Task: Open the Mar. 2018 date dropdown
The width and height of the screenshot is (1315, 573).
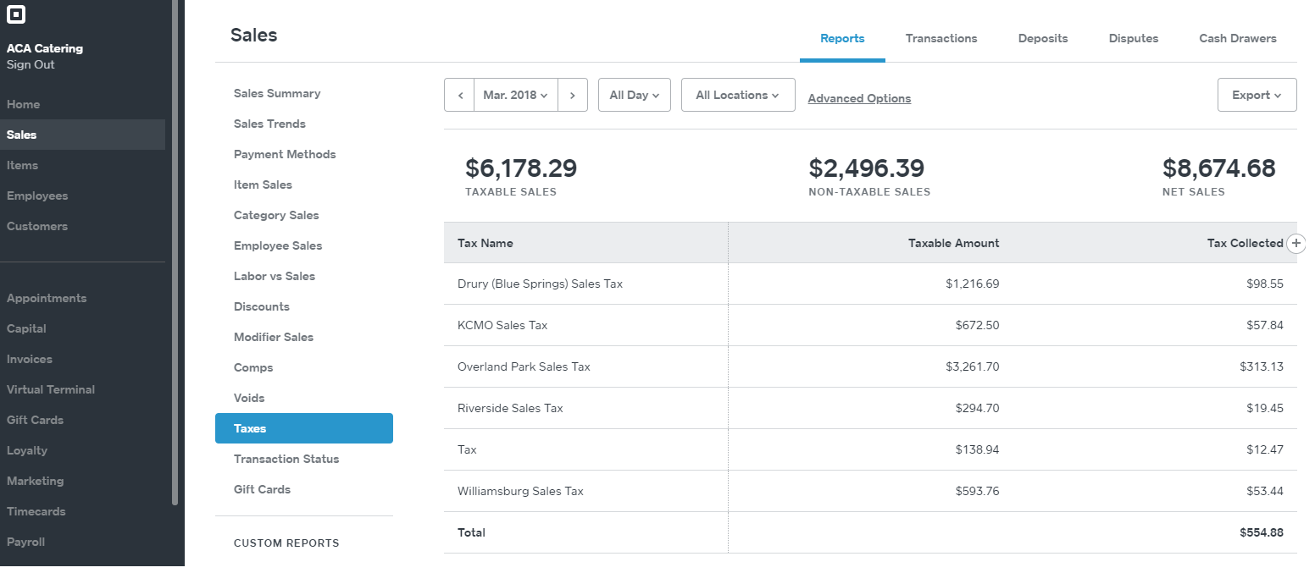Action: click(x=516, y=95)
